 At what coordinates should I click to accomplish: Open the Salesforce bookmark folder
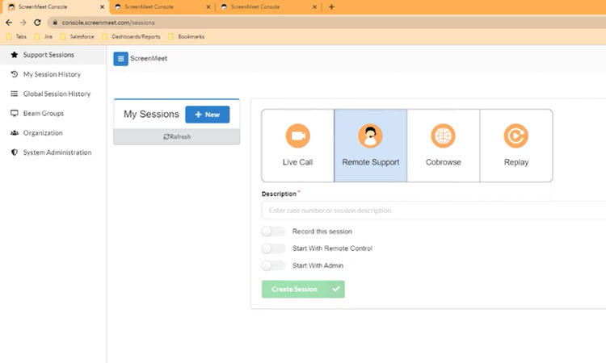tap(78, 36)
